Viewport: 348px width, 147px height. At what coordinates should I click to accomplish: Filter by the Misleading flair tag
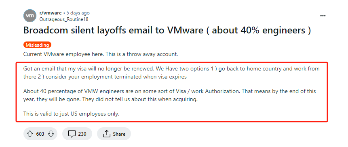pyautogui.click(x=37, y=45)
